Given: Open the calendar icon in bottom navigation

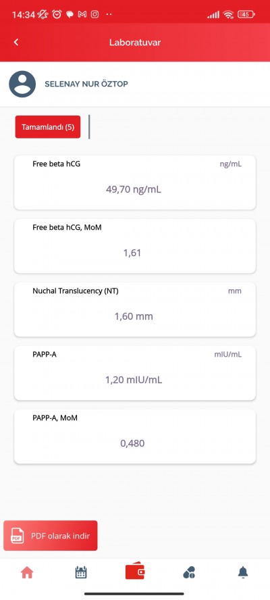Looking at the screenshot, I should tap(81, 573).
